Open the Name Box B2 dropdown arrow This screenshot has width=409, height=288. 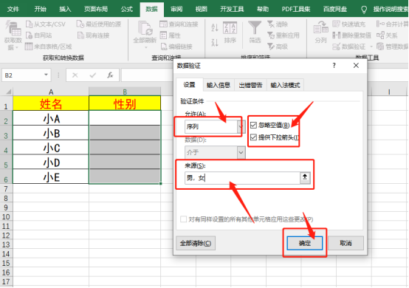pos(46,75)
